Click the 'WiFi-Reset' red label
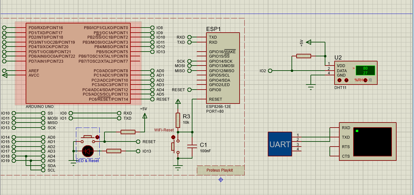Viewport: 414px width, 195px height. click(x=164, y=130)
